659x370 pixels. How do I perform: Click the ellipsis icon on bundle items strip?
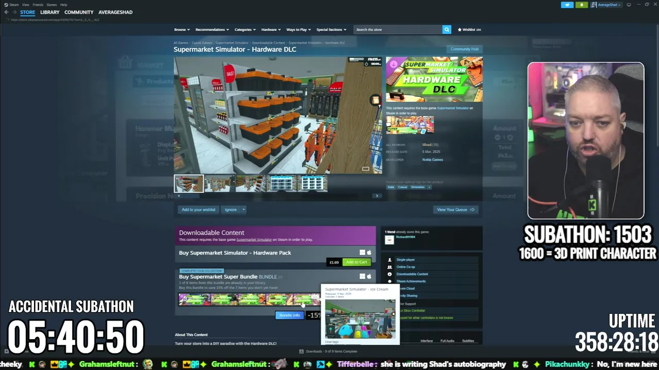[x=315, y=297]
